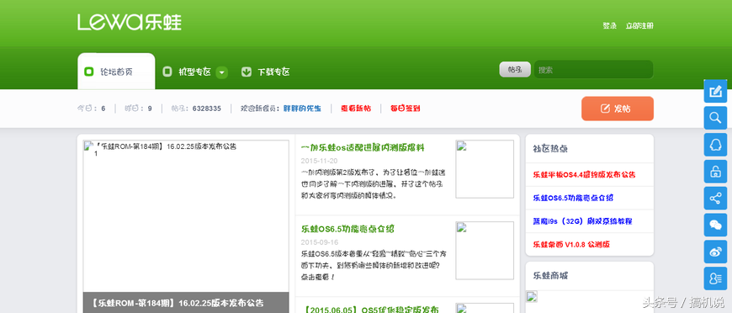Click the sidebar compose post pencil icon
Screen dimensions: 732x313
[715, 91]
